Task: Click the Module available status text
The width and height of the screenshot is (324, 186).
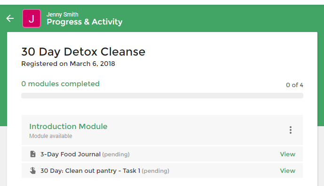Action: pos(51,136)
